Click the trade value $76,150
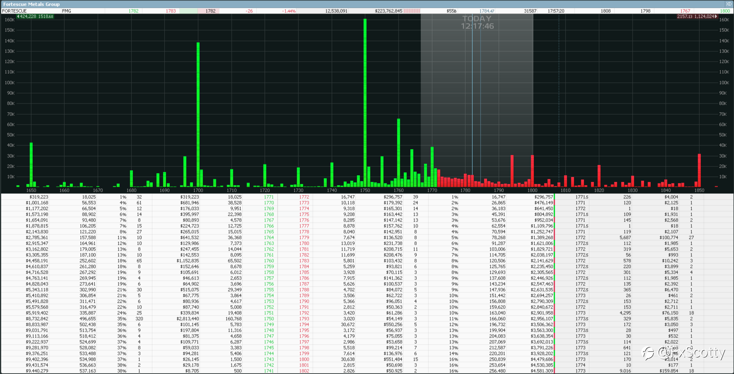The image size is (734, 374). click(670, 313)
